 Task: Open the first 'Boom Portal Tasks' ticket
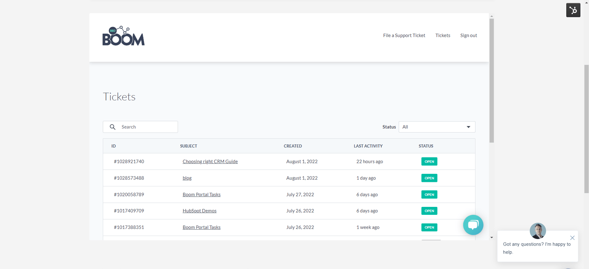(202, 194)
